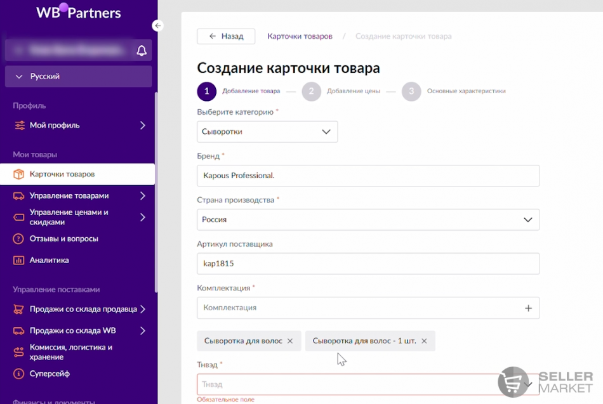The height and width of the screenshot is (404, 603).
Task: Click the Отзывы и вопросы question icon
Action: click(x=18, y=239)
